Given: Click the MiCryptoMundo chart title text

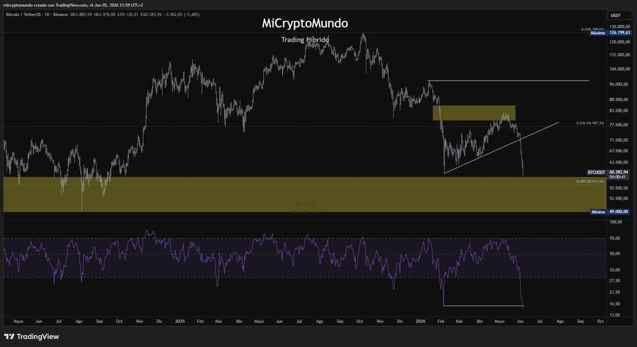Looking at the screenshot, I should [x=305, y=23].
